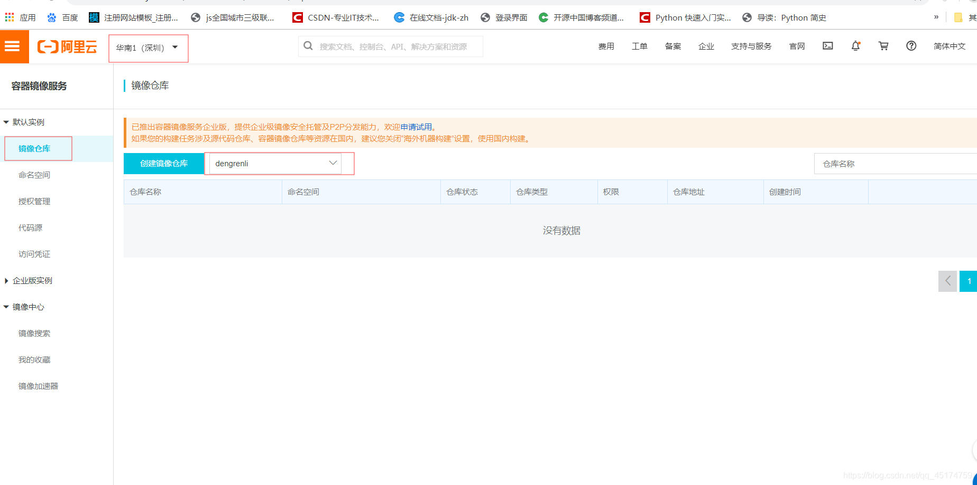Open the notification bell
977x485 pixels.
pyautogui.click(x=856, y=46)
